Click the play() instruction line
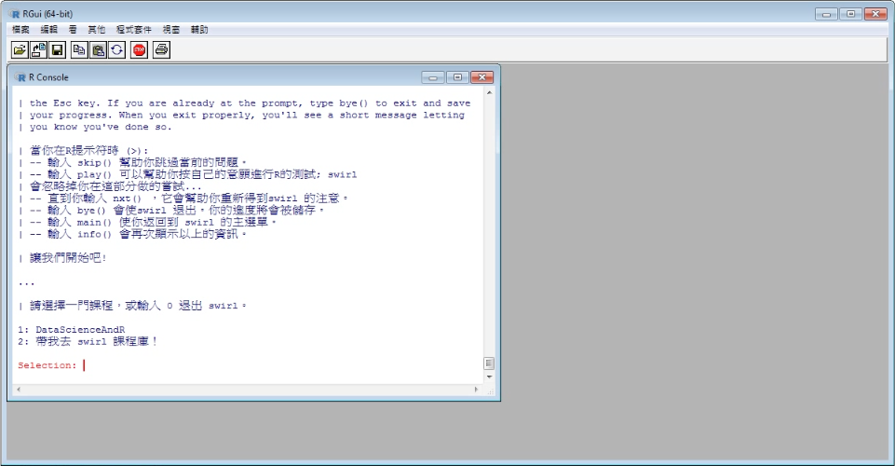The image size is (895, 466). 187,175
